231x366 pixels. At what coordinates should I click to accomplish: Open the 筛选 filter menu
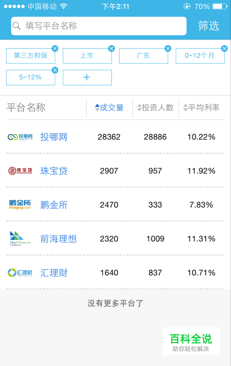coord(209,26)
